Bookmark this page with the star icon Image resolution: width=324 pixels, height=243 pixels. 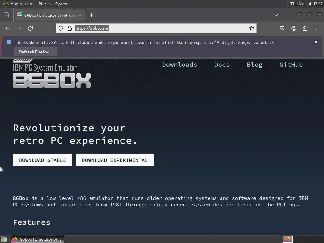(x=252, y=28)
